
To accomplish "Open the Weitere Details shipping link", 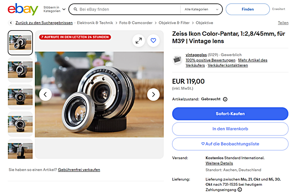I will (219, 163).
